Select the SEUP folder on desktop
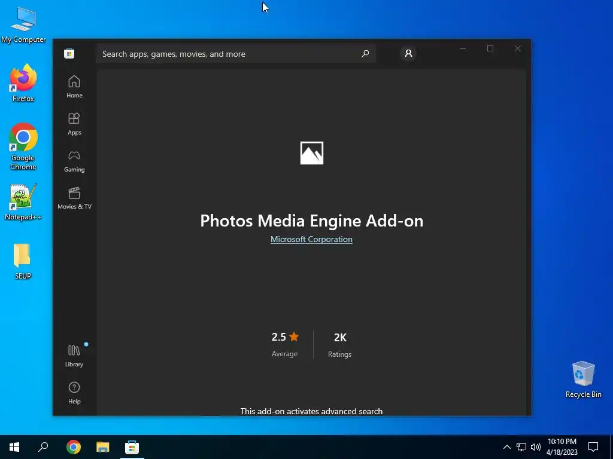 point(23,261)
